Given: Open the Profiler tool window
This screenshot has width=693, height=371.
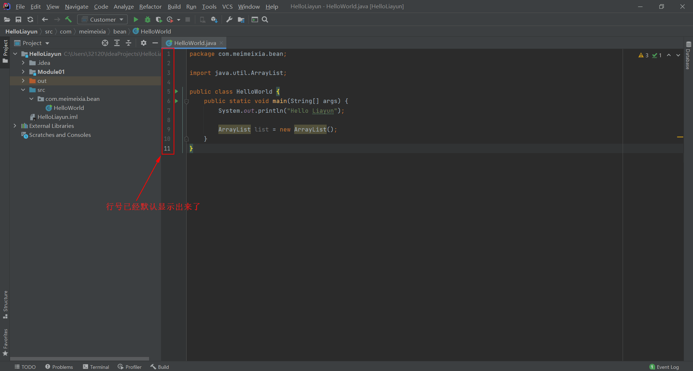Looking at the screenshot, I should (130, 367).
